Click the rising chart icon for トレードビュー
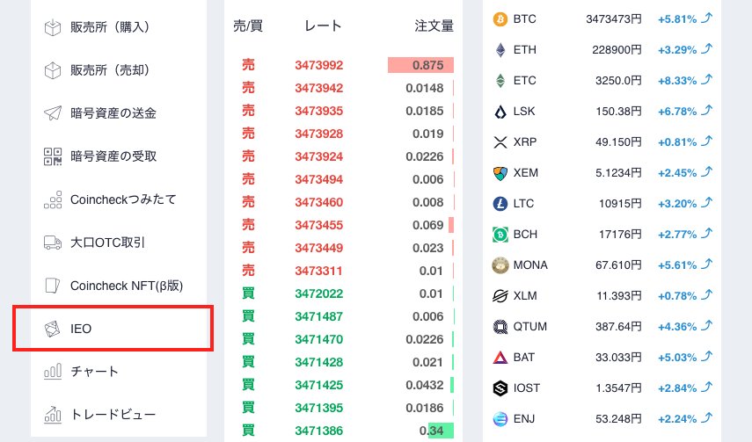 pyautogui.click(x=53, y=414)
